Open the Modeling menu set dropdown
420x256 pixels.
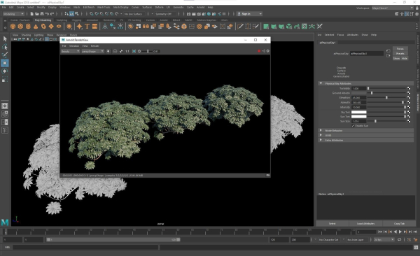(13, 14)
